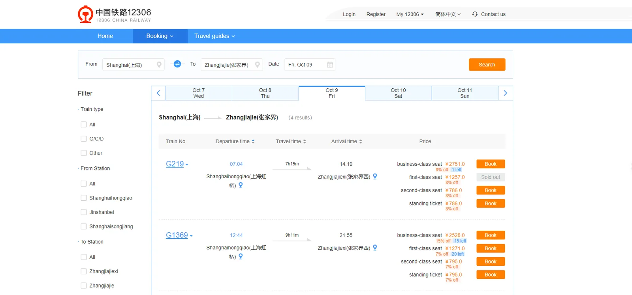
Task: Show map pin for G1369 arrival station
Action: [375, 248]
